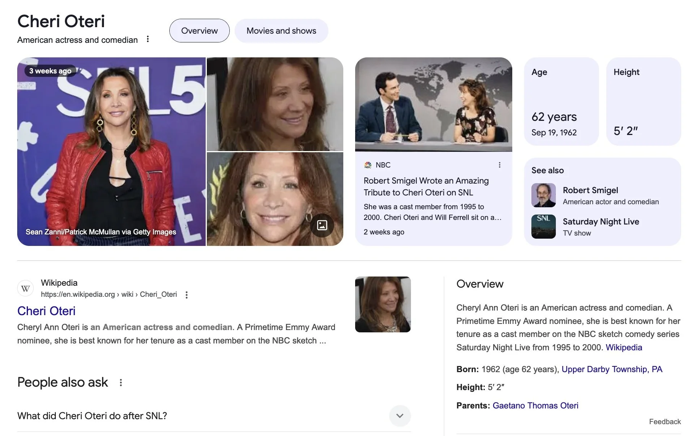The width and height of the screenshot is (695, 436).
Task: Open the bottom close-up smiling photo
Action: click(x=275, y=199)
